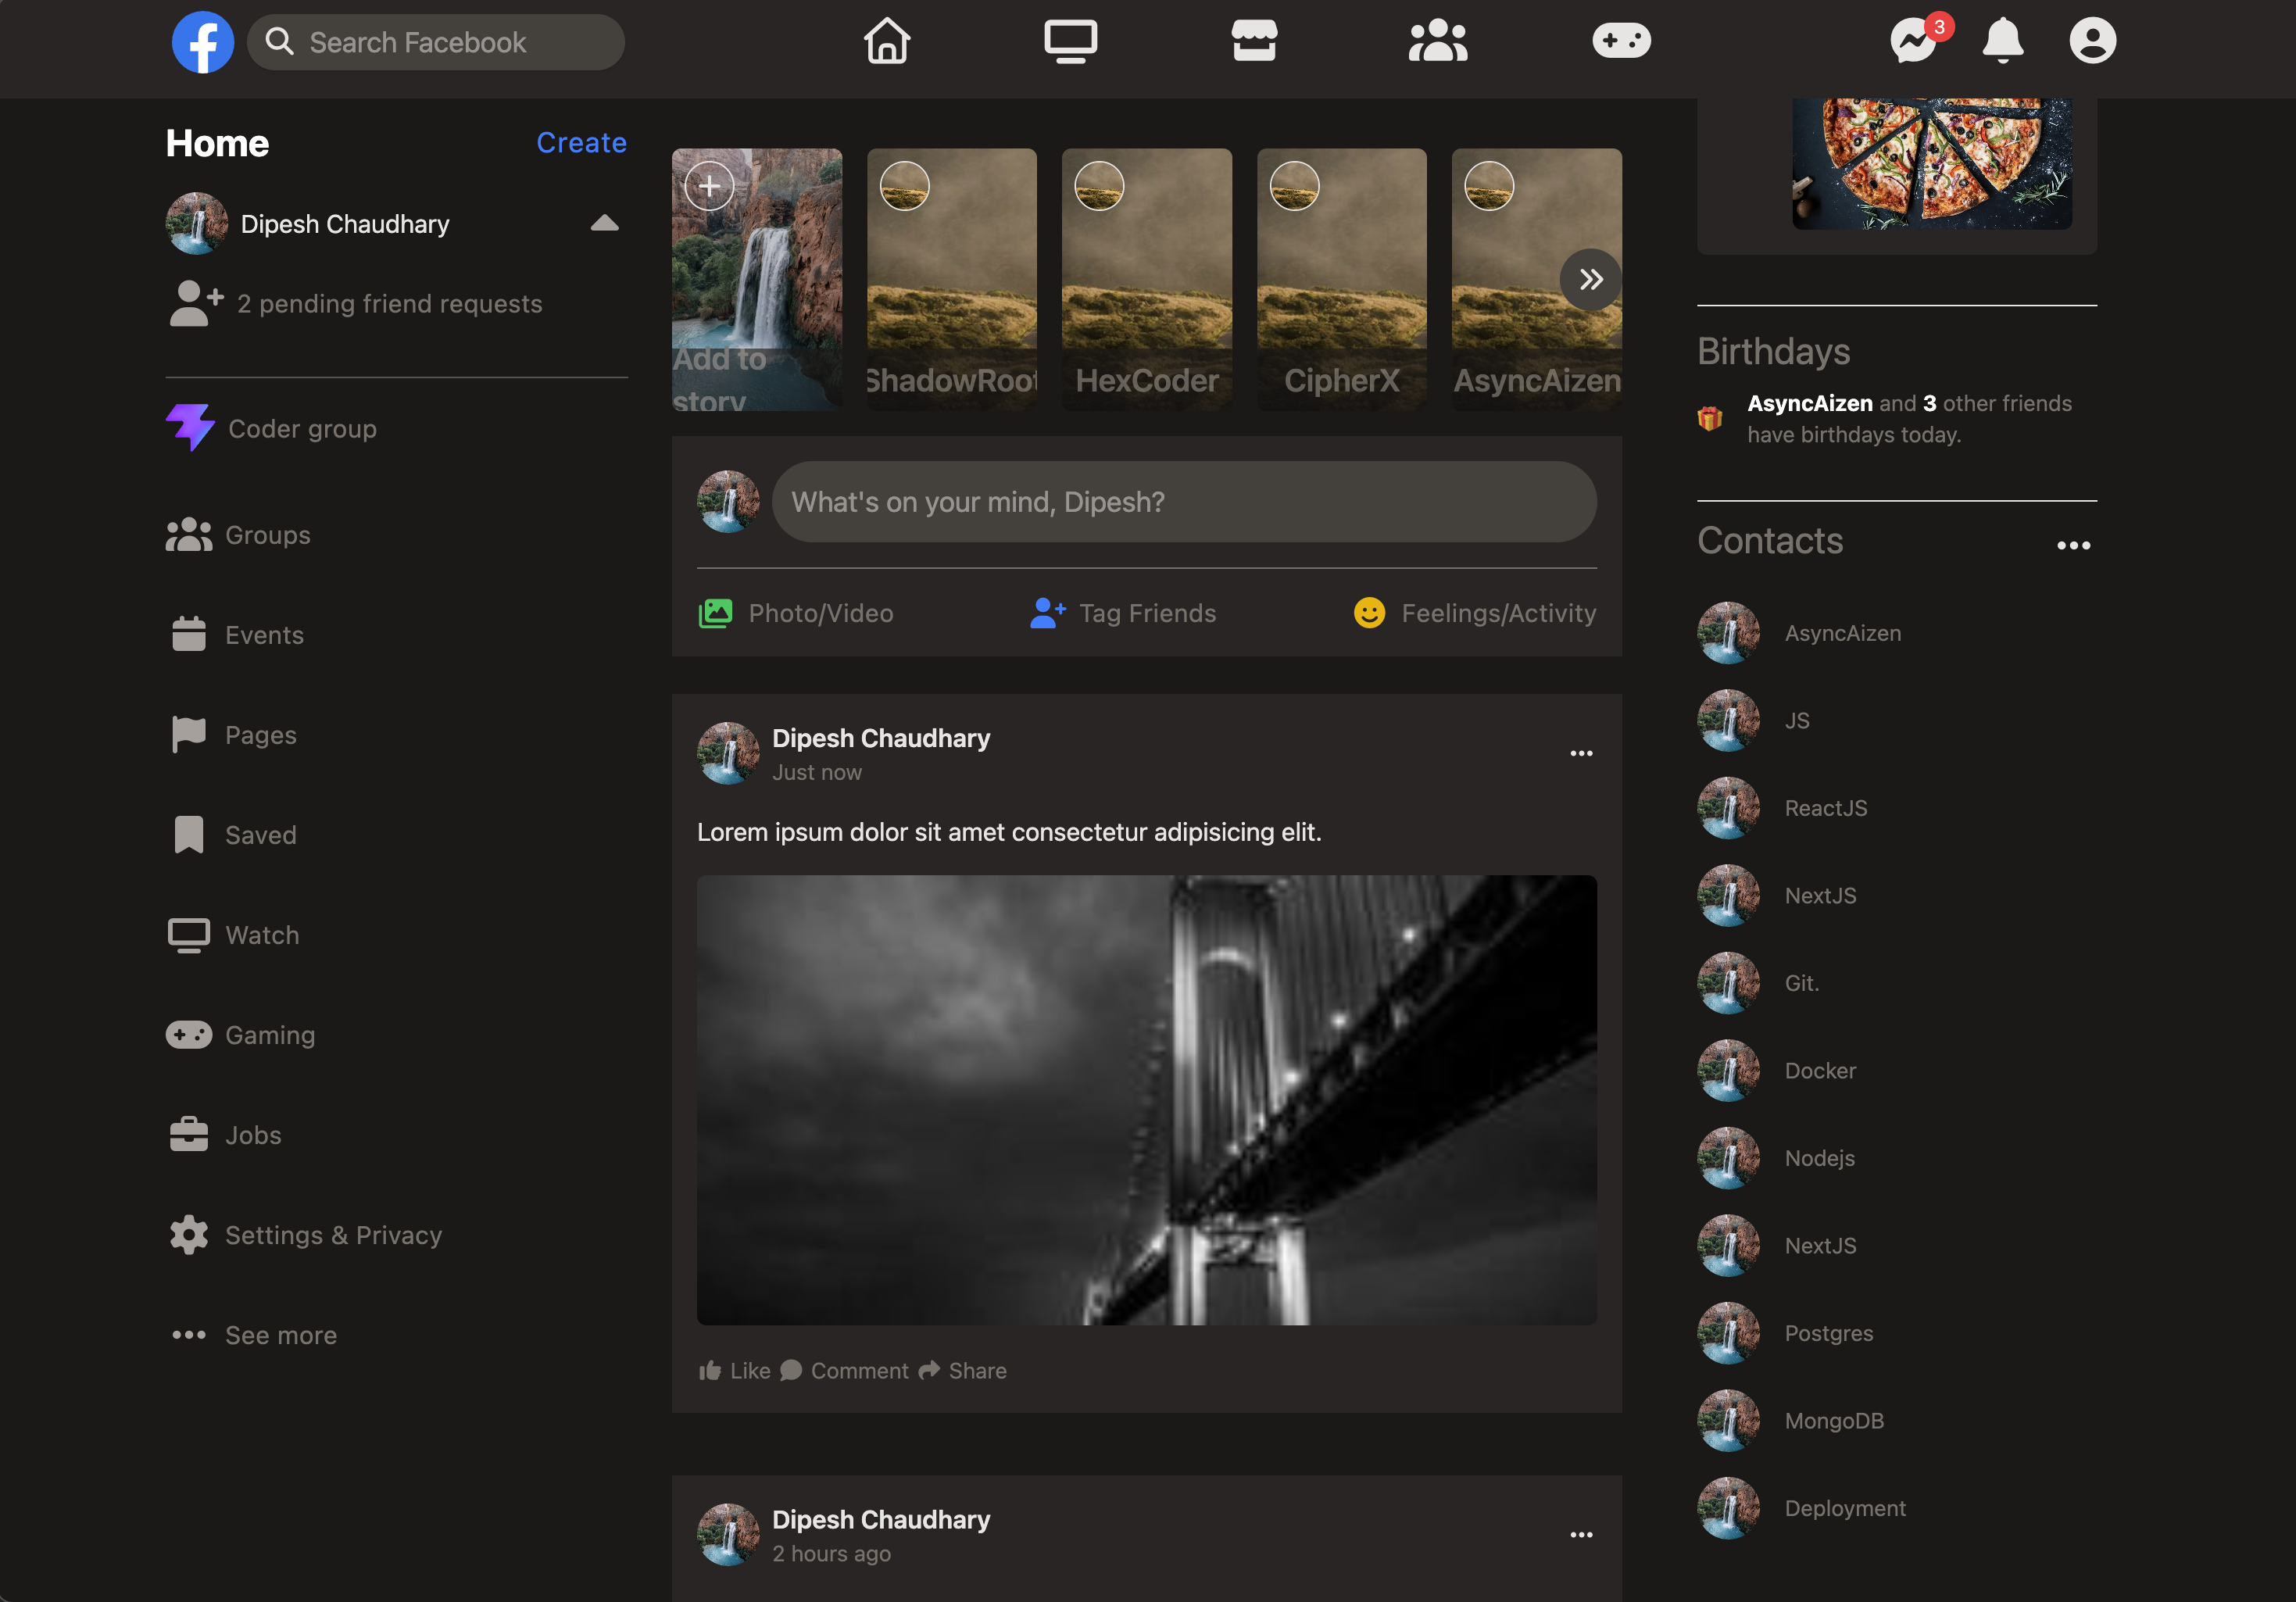This screenshot has height=1602, width=2296.
Task: Open the friends group icon in top navigation
Action: pyautogui.click(x=1438, y=41)
